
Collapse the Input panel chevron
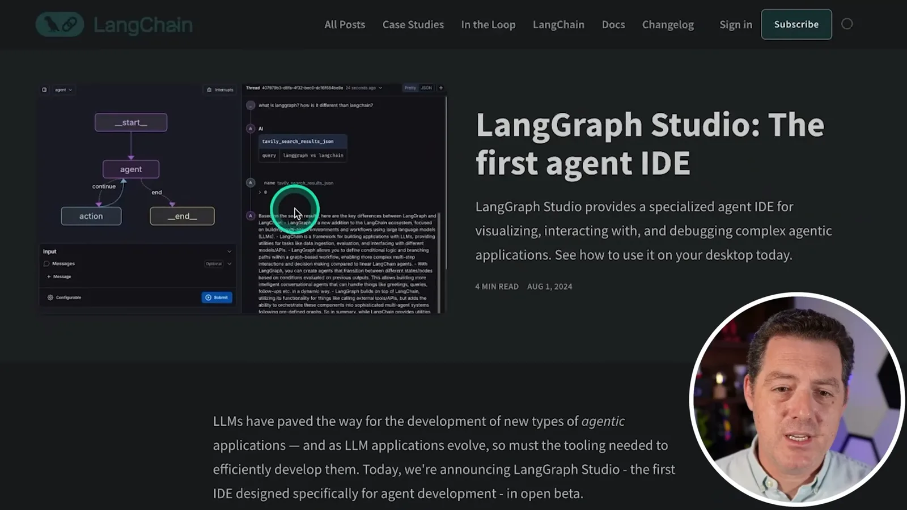(229, 252)
